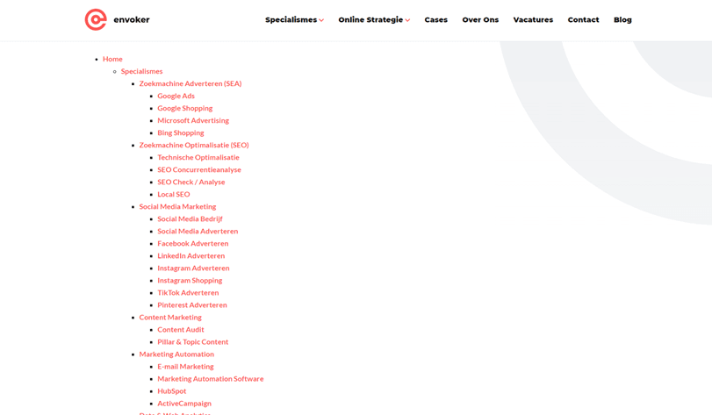This screenshot has width=712, height=415.
Task: Open the Social Media Marketing link
Action: (177, 206)
